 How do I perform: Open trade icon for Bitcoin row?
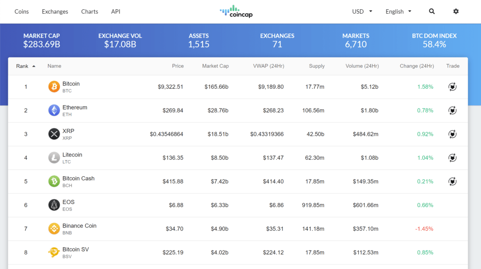tap(452, 87)
